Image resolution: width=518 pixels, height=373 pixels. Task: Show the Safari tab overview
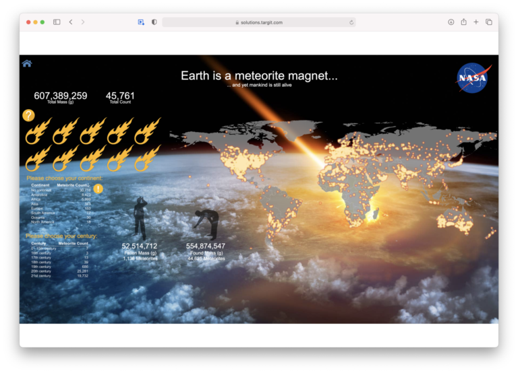tap(489, 22)
